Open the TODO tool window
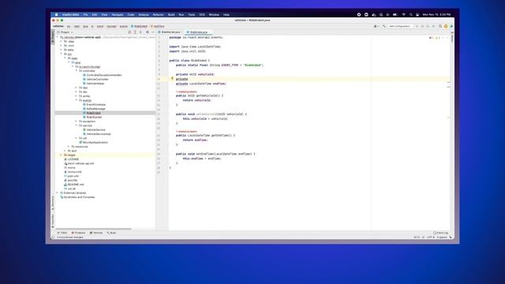Viewport: 505px width, 284px height. coord(62,233)
